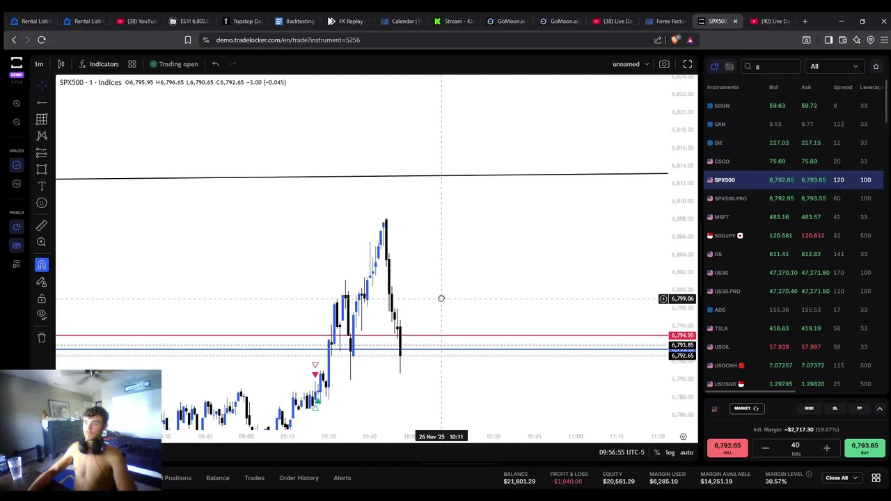Open the emoji sticker tool
891x501 pixels.
pos(42,202)
